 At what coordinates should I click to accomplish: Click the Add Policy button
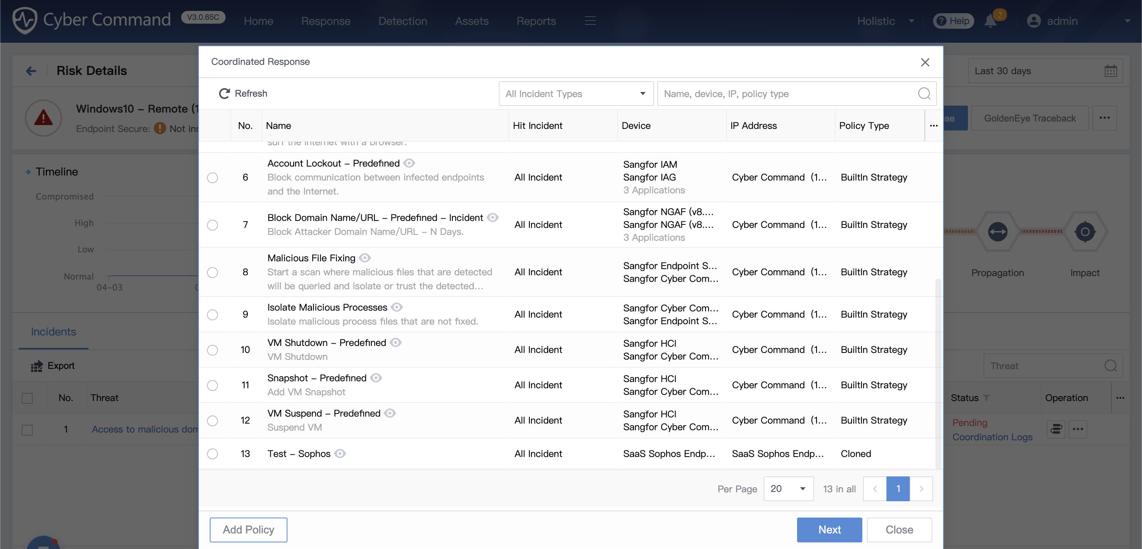(x=248, y=530)
